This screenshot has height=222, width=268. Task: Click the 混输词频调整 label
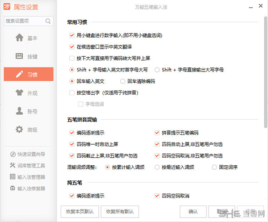[82, 167]
